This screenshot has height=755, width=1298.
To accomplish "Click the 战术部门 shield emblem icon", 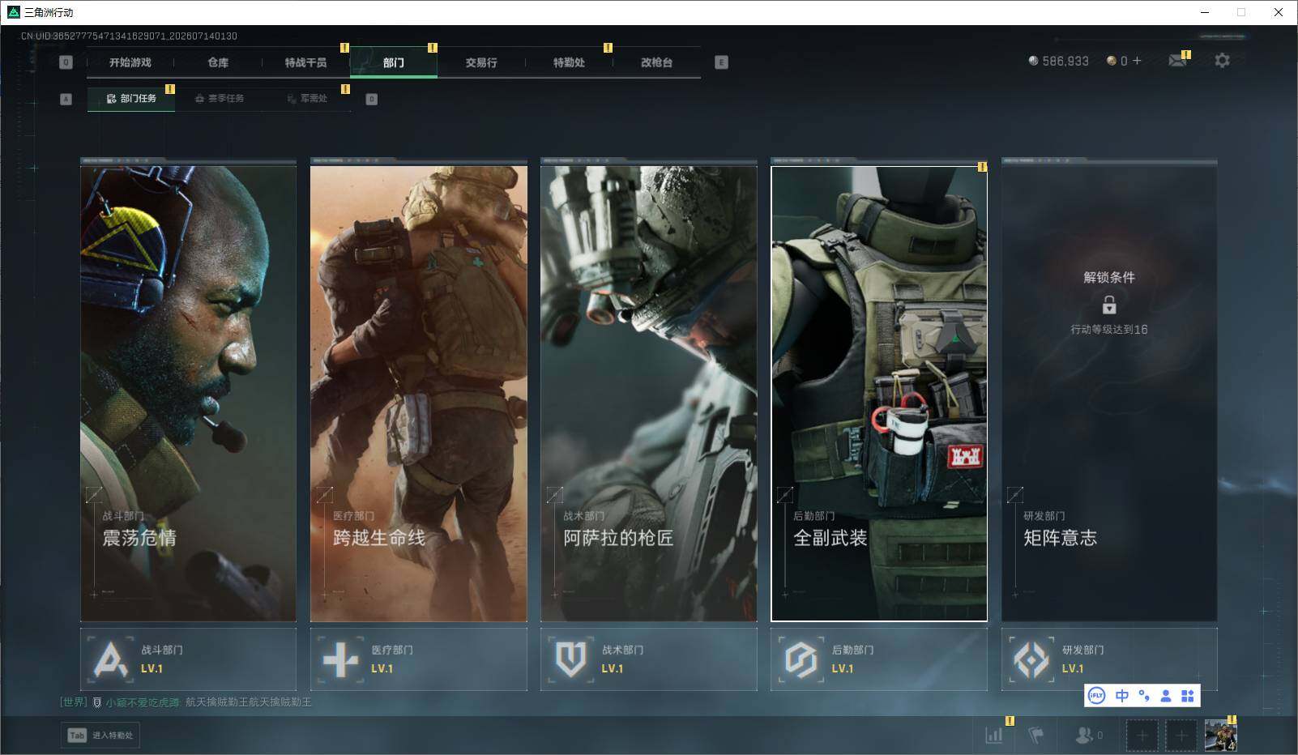I will 570,659.
